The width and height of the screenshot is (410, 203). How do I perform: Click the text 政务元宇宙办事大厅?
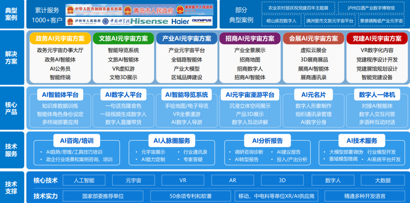tap(60, 50)
